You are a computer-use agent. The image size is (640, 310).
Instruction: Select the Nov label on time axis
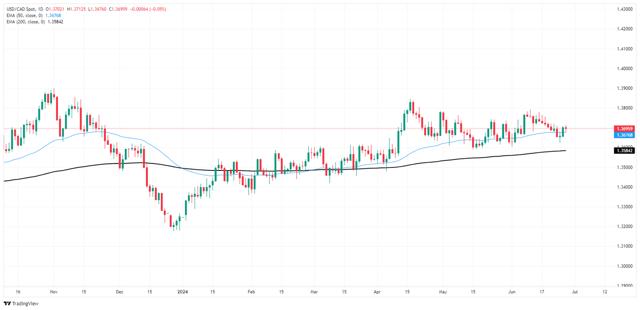click(x=53, y=292)
